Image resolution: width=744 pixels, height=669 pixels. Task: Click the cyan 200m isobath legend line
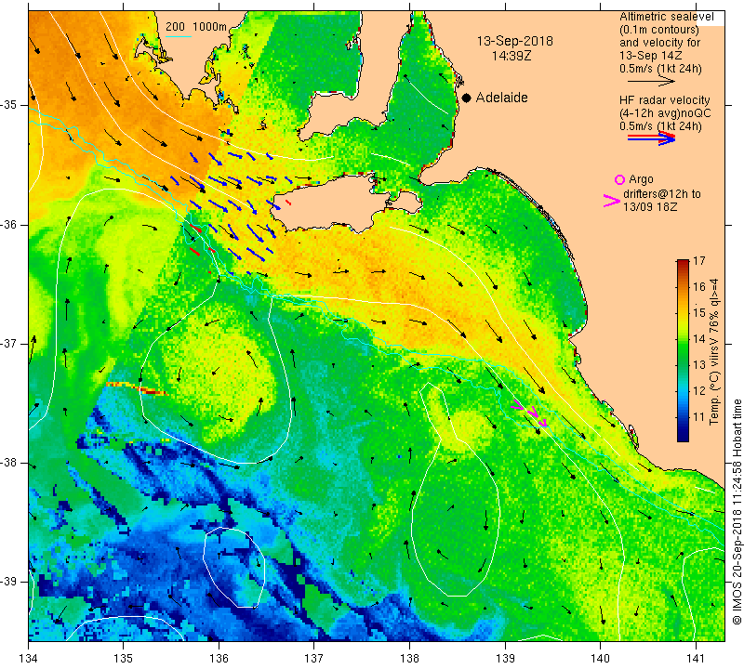tap(179, 36)
